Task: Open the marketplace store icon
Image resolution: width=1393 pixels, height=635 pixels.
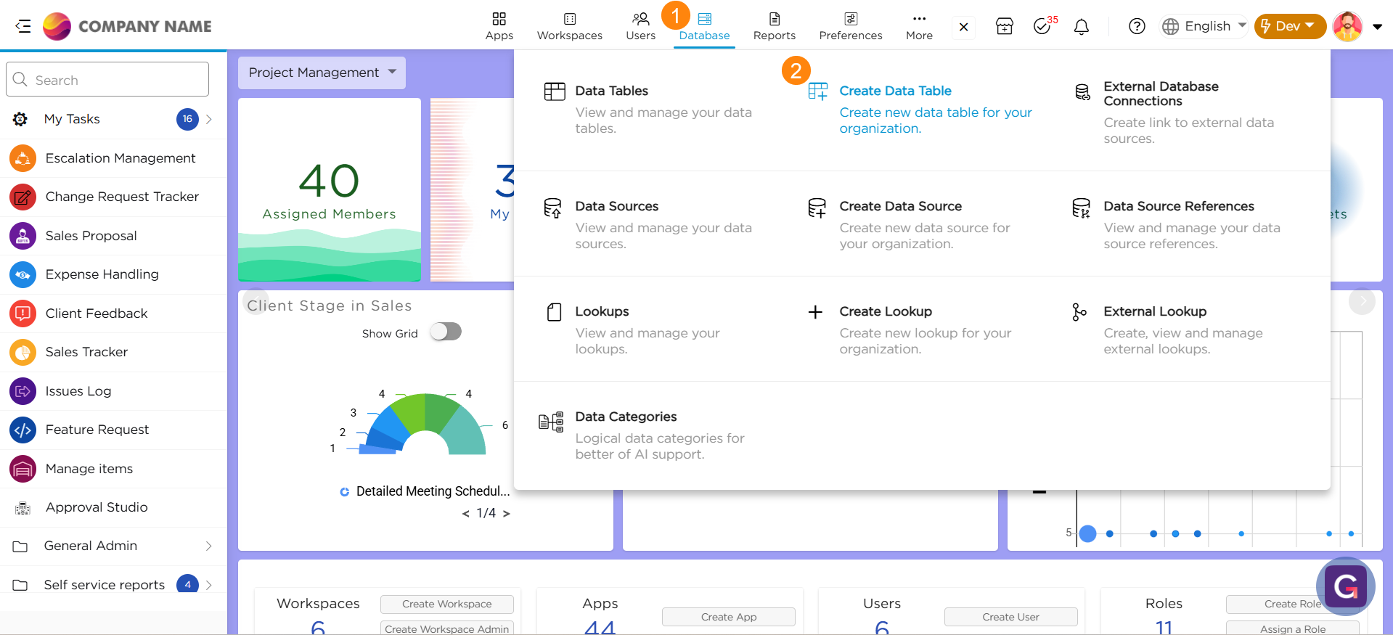Action: (x=1004, y=27)
